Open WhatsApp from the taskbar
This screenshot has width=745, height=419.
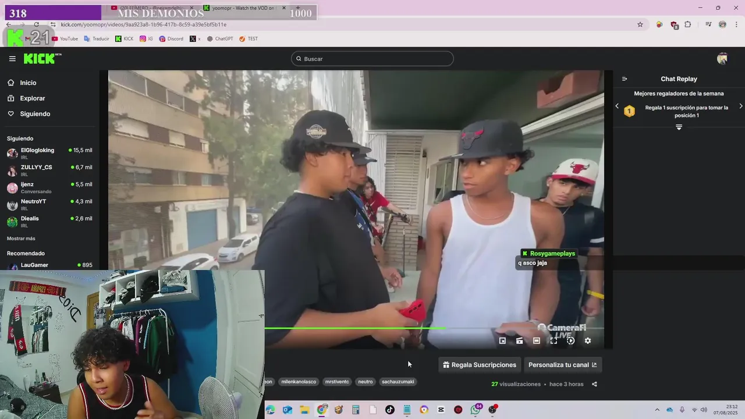(476, 410)
